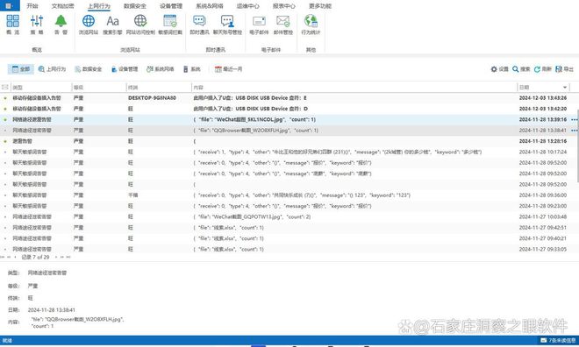Filter alerts by 上网行为 in filter bar
The height and width of the screenshot is (347, 579).
coord(52,69)
